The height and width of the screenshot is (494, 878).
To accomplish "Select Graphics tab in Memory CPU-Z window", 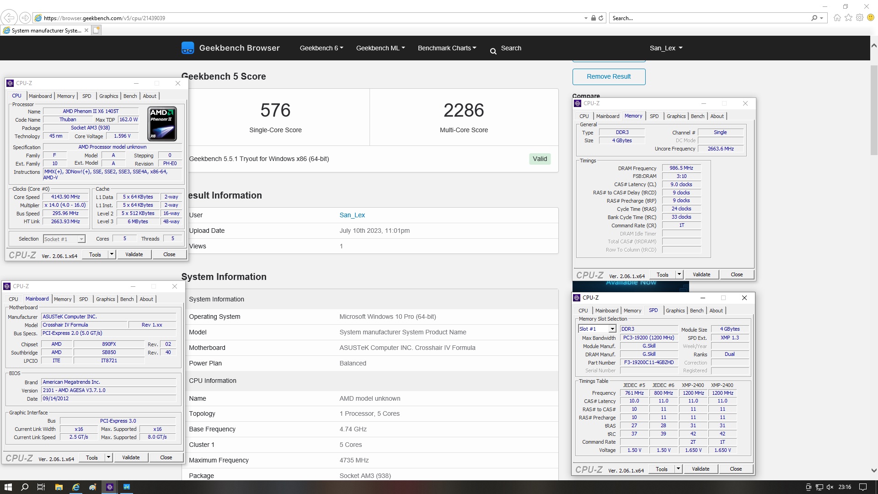I will [676, 116].
